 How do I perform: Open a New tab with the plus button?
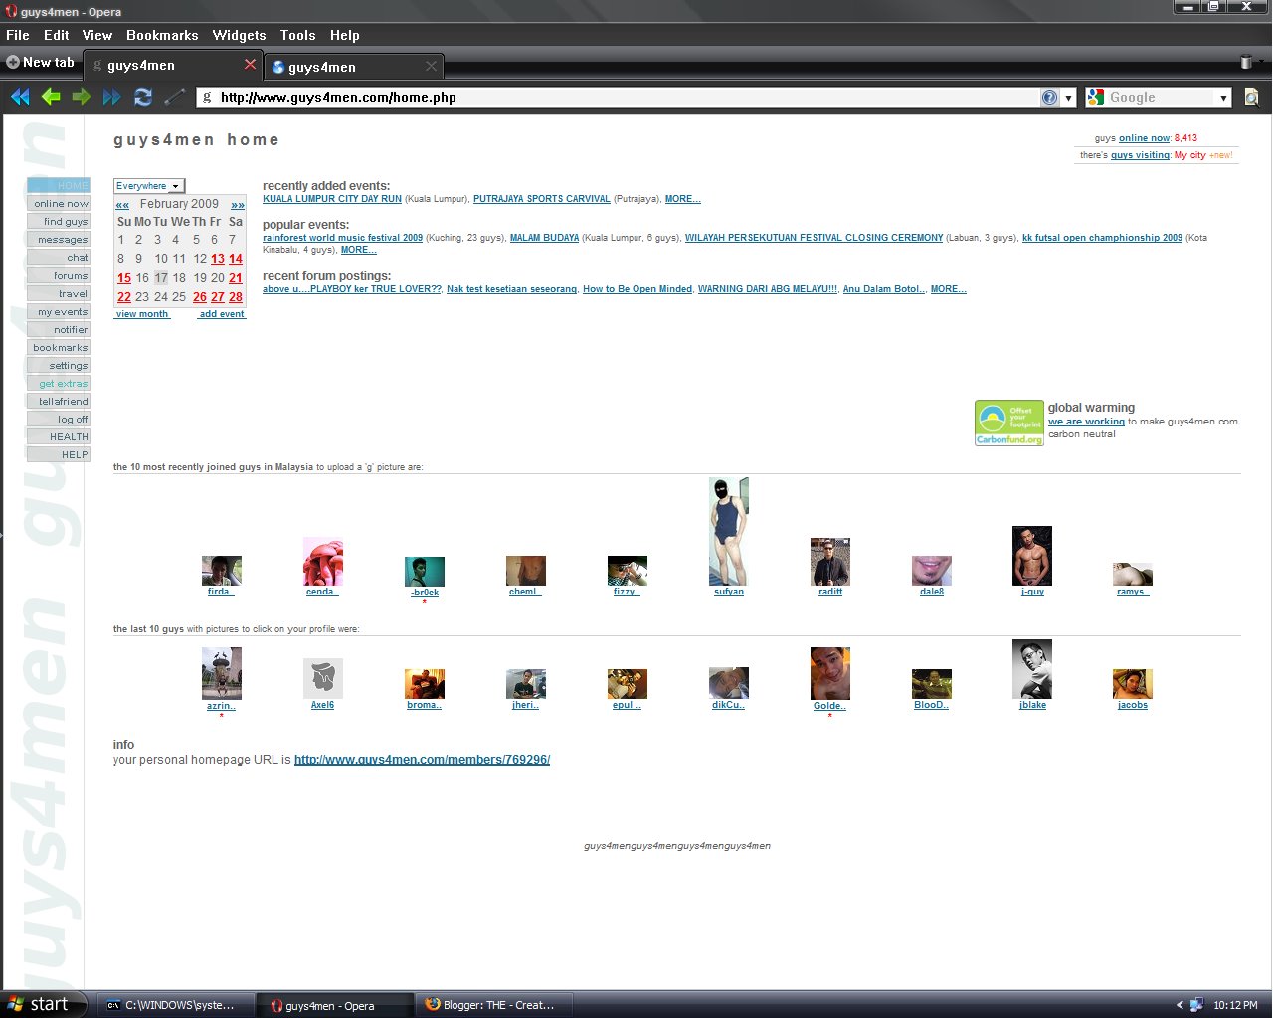(x=40, y=62)
